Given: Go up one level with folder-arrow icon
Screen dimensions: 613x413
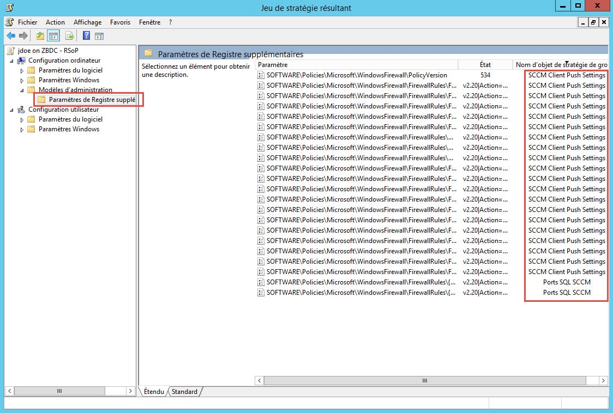Looking at the screenshot, I should (x=40, y=36).
